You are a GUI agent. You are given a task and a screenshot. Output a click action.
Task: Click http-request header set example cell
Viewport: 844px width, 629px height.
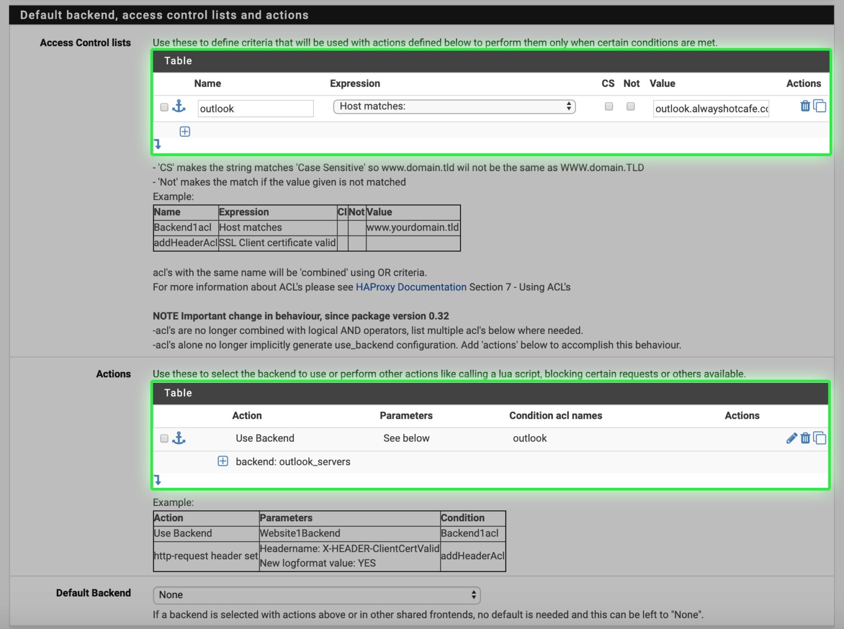point(206,556)
